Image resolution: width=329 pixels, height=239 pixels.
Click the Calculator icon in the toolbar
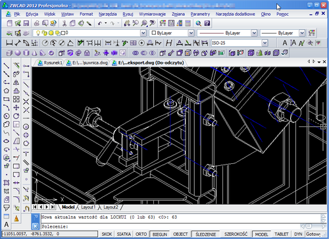point(188,23)
